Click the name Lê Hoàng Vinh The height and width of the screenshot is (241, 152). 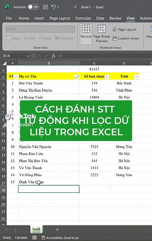(31, 97)
